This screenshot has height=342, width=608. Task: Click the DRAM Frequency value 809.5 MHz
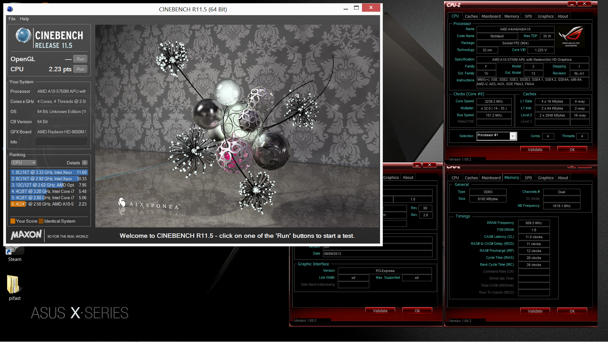pyautogui.click(x=534, y=223)
